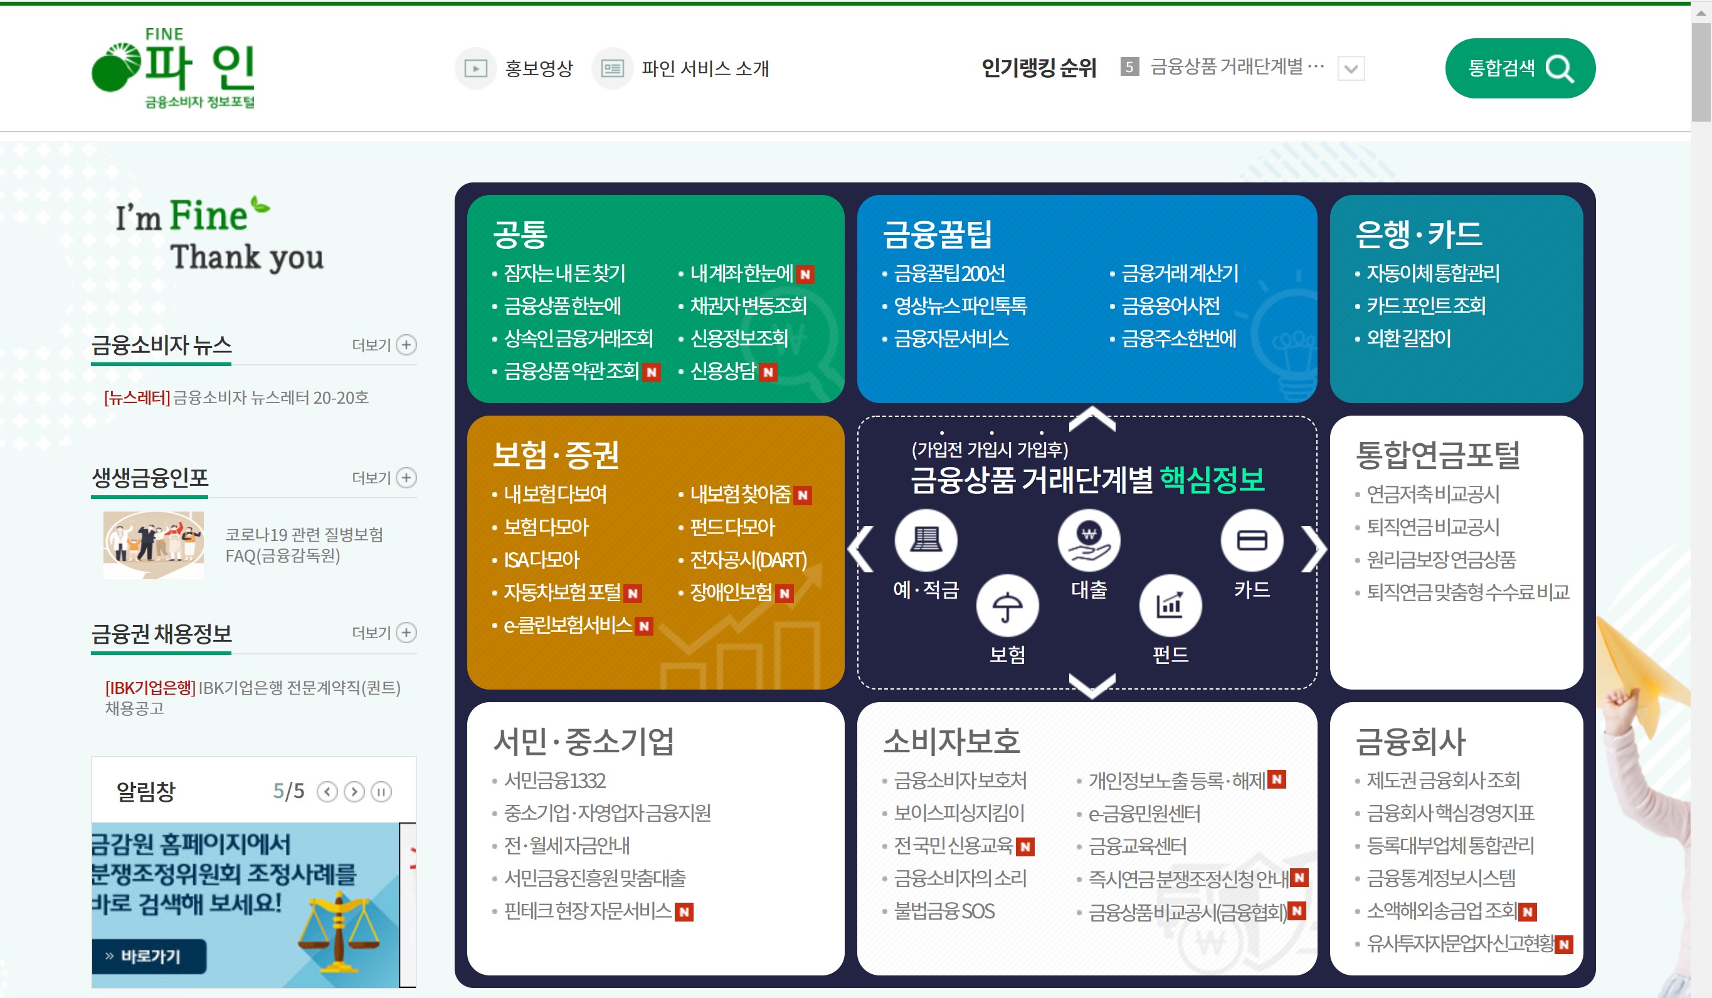Viewport: 1712px width, 998px height.
Task: Click the right carousel arrow beside 카드
Action: pyautogui.click(x=1313, y=549)
